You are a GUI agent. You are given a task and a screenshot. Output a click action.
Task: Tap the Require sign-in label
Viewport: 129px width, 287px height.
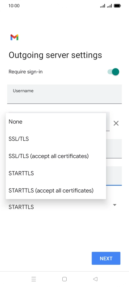[x=26, y=72]
